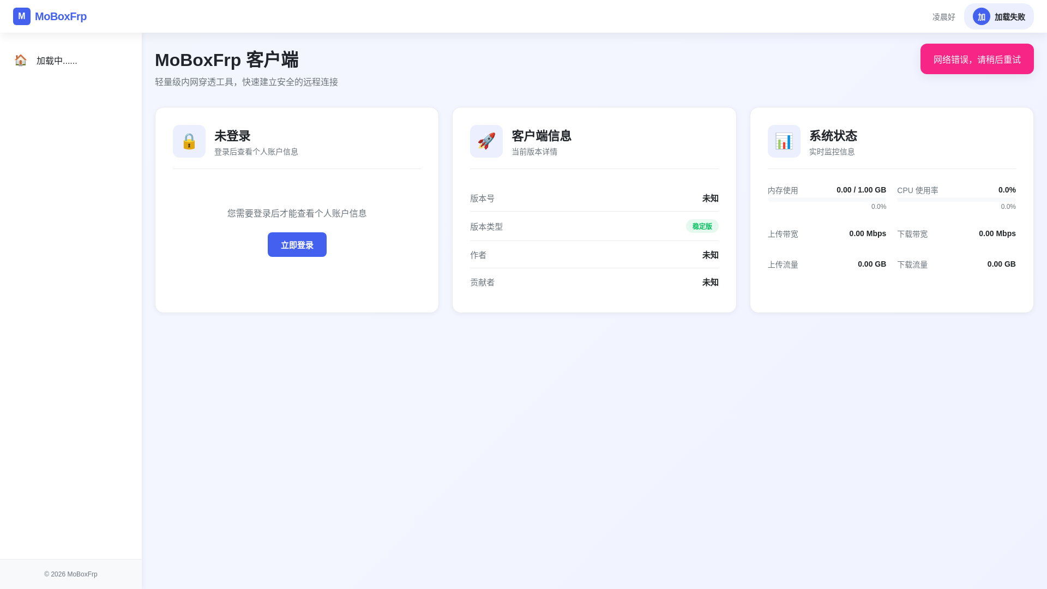Click the 当前版本详情 subtitle

[534, 152]
